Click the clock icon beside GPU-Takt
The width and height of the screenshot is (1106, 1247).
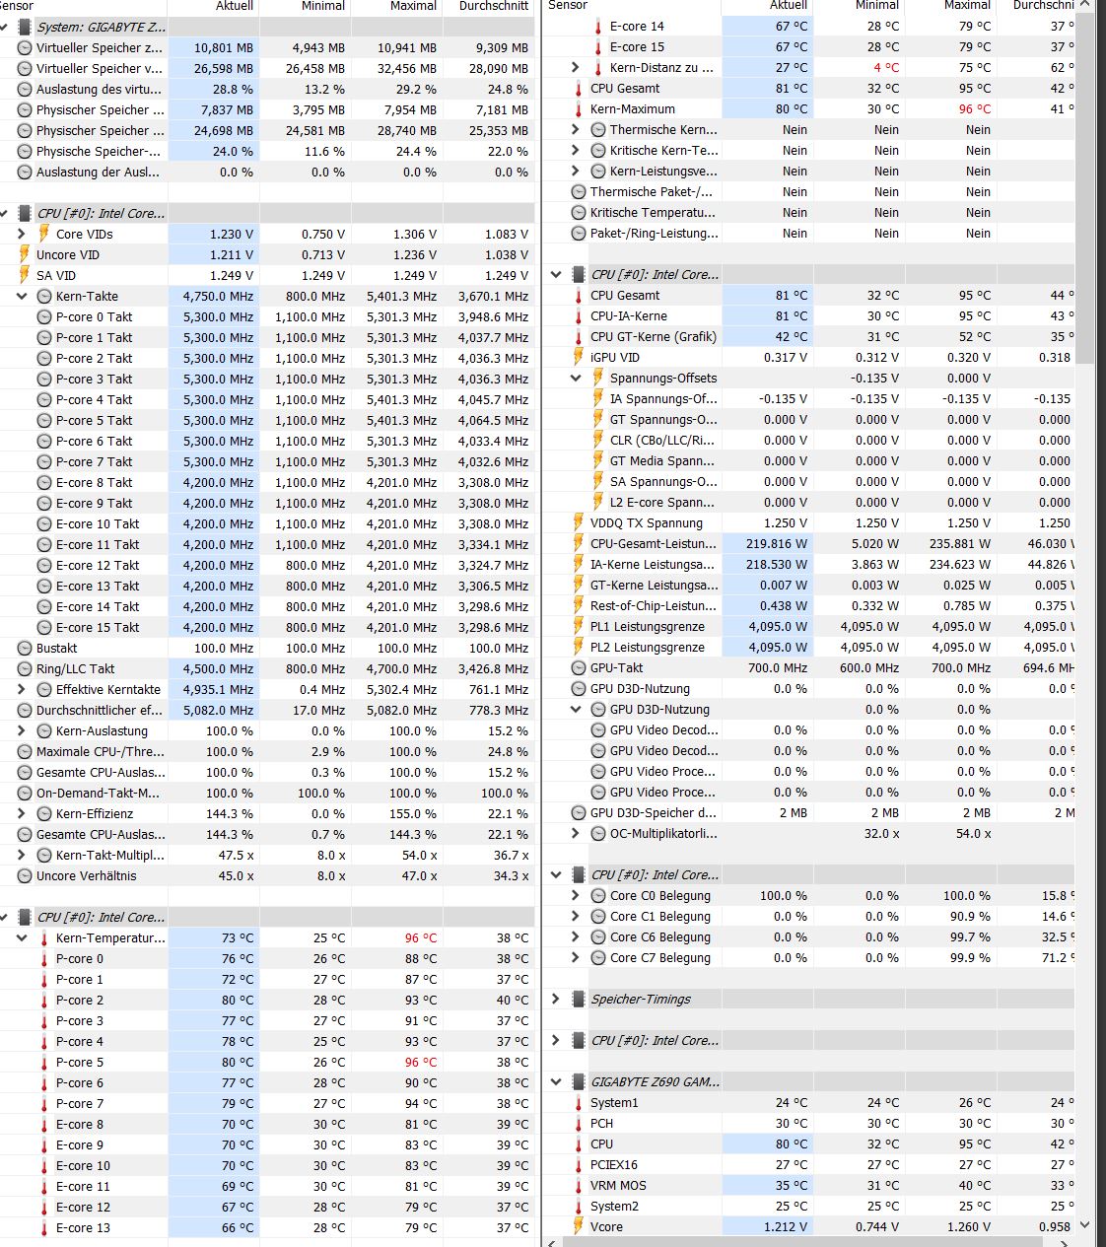(x=578, y=667)
